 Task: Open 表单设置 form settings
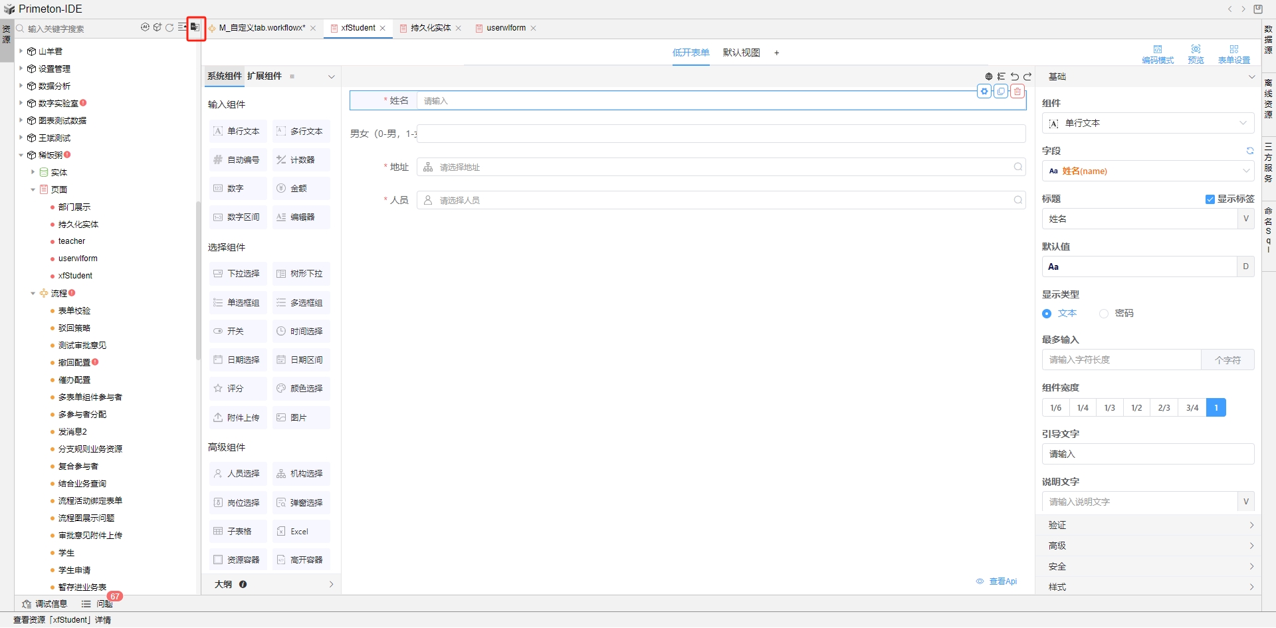click(x=1235, y=53)
